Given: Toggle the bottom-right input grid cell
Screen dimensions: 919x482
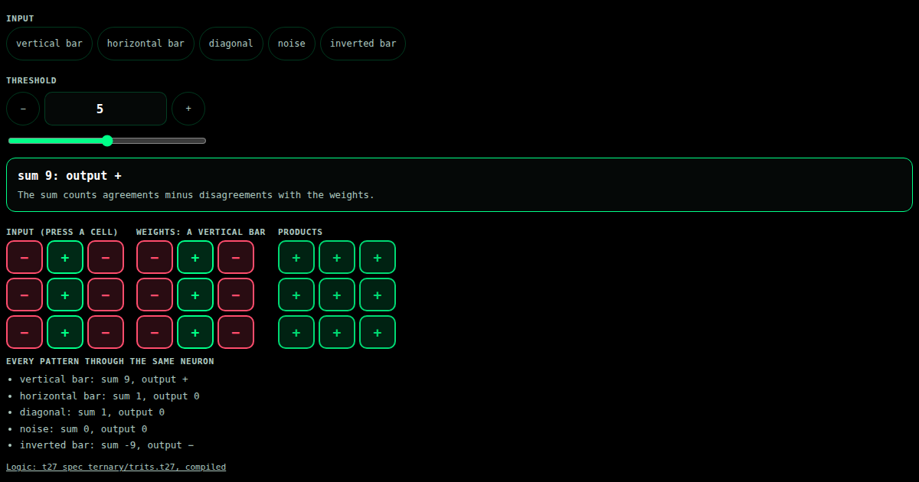Looking at the screenshot, I should [x=106, y=332].
